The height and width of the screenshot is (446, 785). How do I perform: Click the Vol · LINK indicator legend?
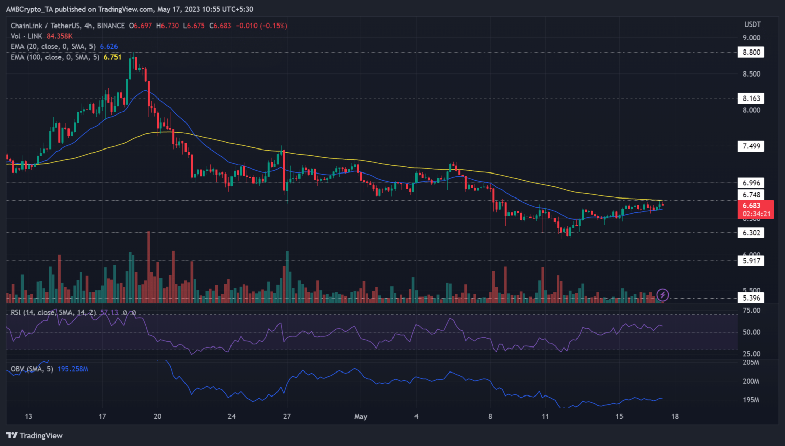pyautogui.click(x=27, y=36)
